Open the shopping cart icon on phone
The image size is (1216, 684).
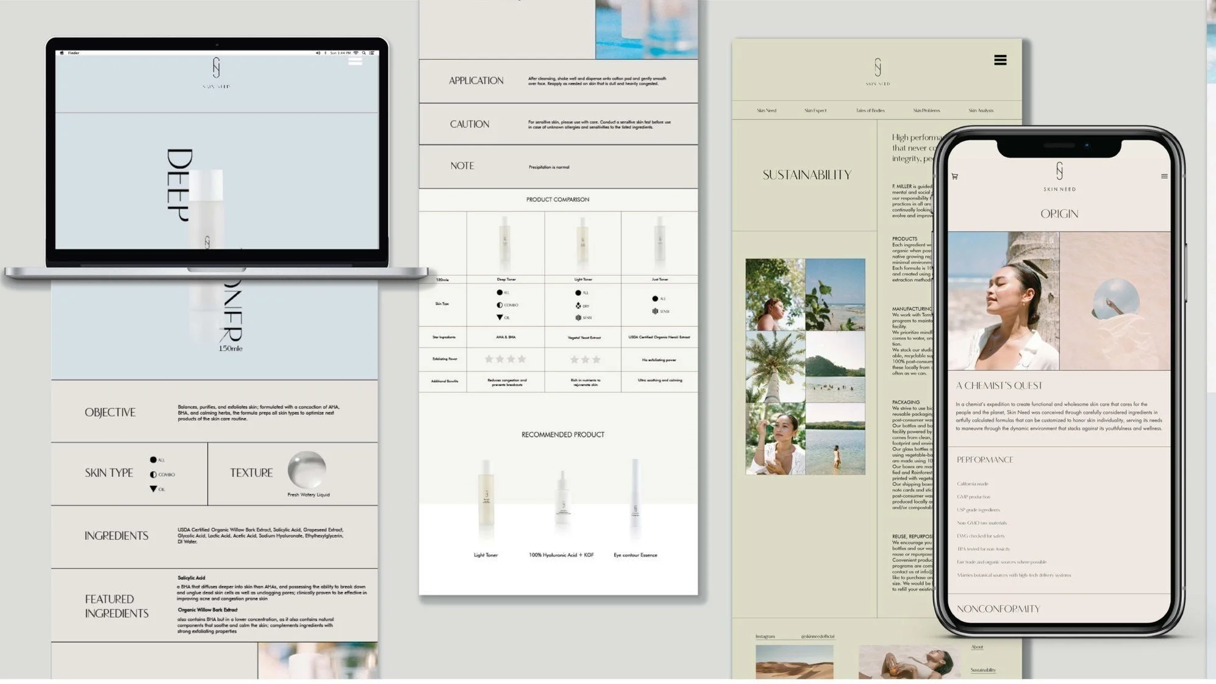954,176
